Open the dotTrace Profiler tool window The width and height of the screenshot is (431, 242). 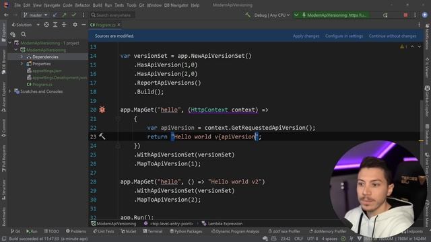pyautogui.click(x=284, y=231)
